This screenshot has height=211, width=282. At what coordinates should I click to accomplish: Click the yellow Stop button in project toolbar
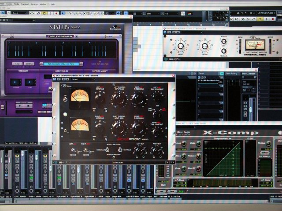(x=44, y=13)
